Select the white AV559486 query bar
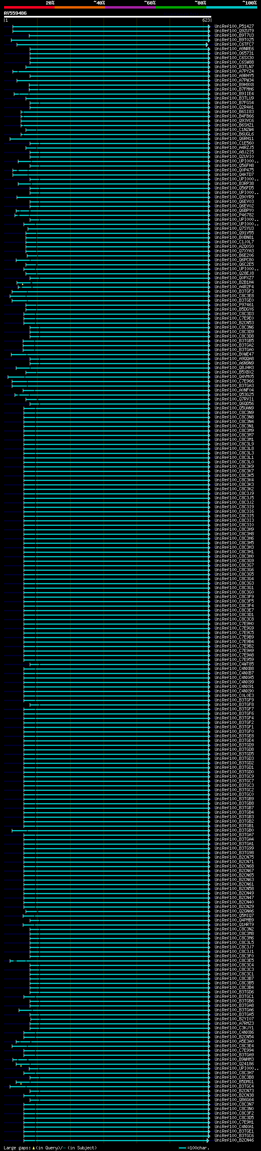 (107, 16)
